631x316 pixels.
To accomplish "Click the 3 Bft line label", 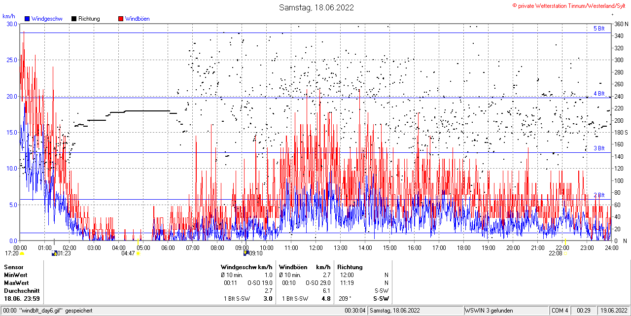I will click(x=599, y=148).
